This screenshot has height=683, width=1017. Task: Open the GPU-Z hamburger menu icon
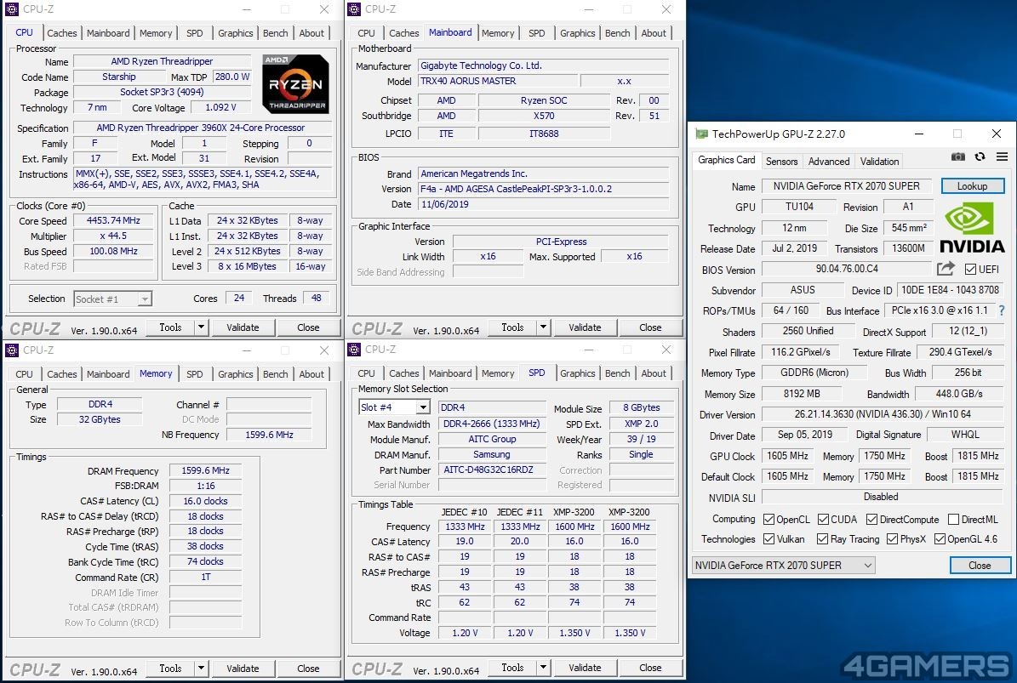point(1002,157)
